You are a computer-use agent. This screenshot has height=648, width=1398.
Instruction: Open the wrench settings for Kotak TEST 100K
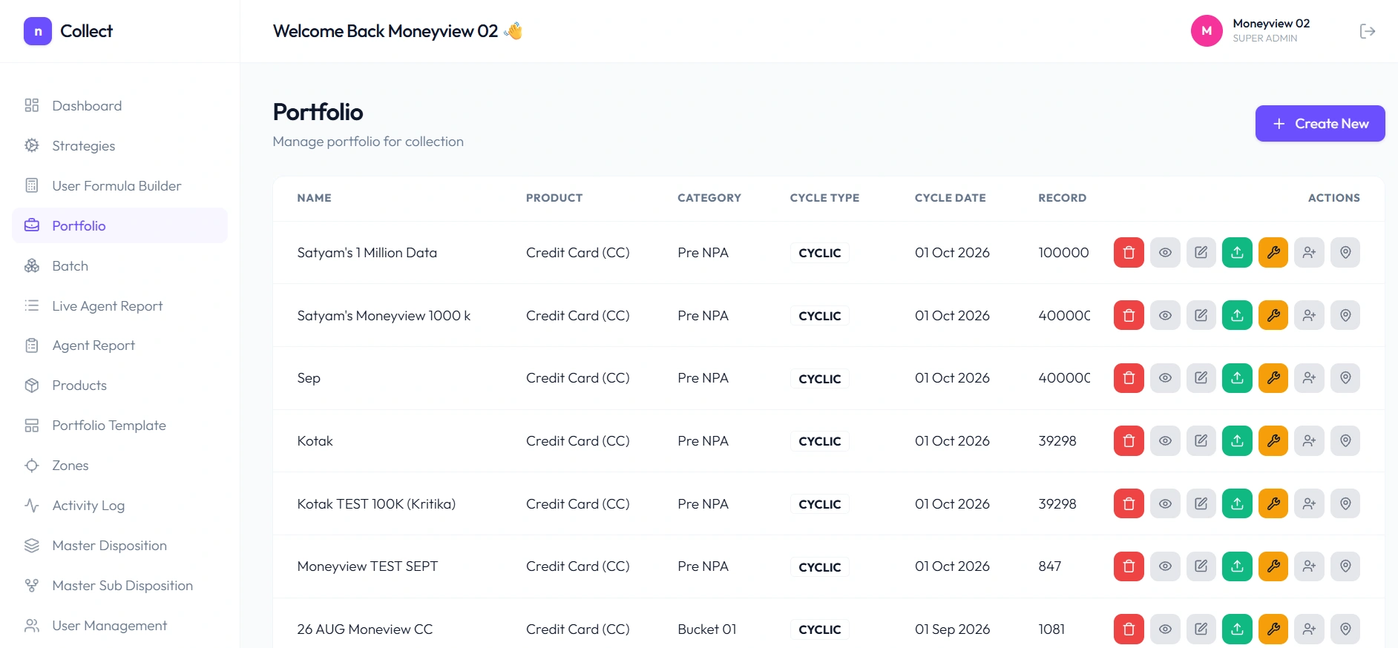(x=1273, y=504)
